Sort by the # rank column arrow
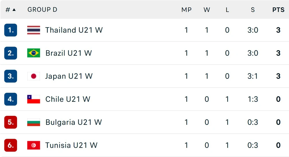The width and height of the screenshot is (289, 157). pyautogui.click(x=14, y=10)
